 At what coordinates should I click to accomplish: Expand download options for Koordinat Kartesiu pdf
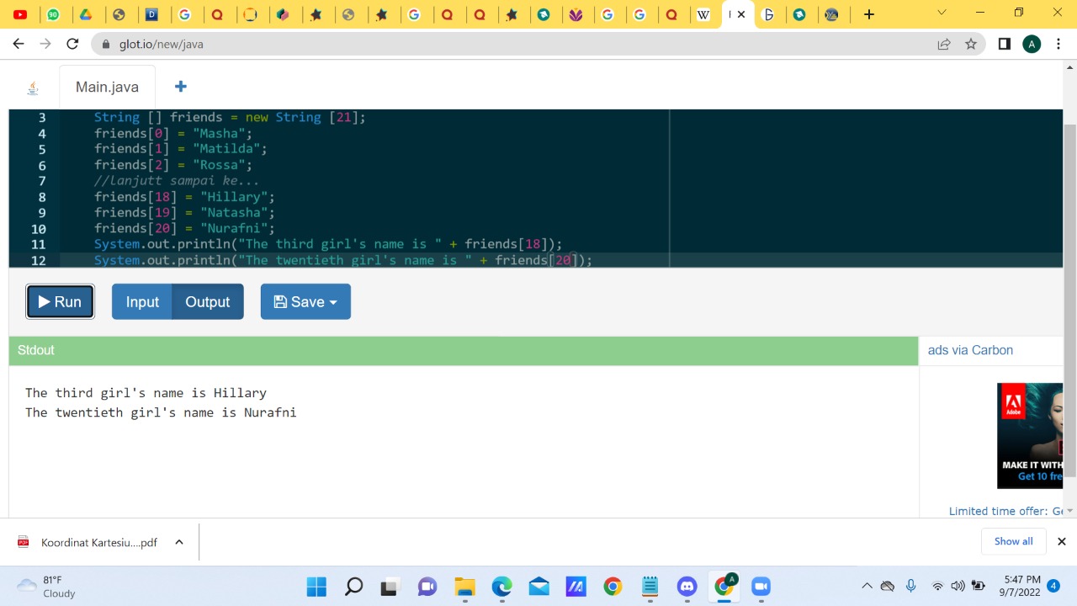(179, 542)
